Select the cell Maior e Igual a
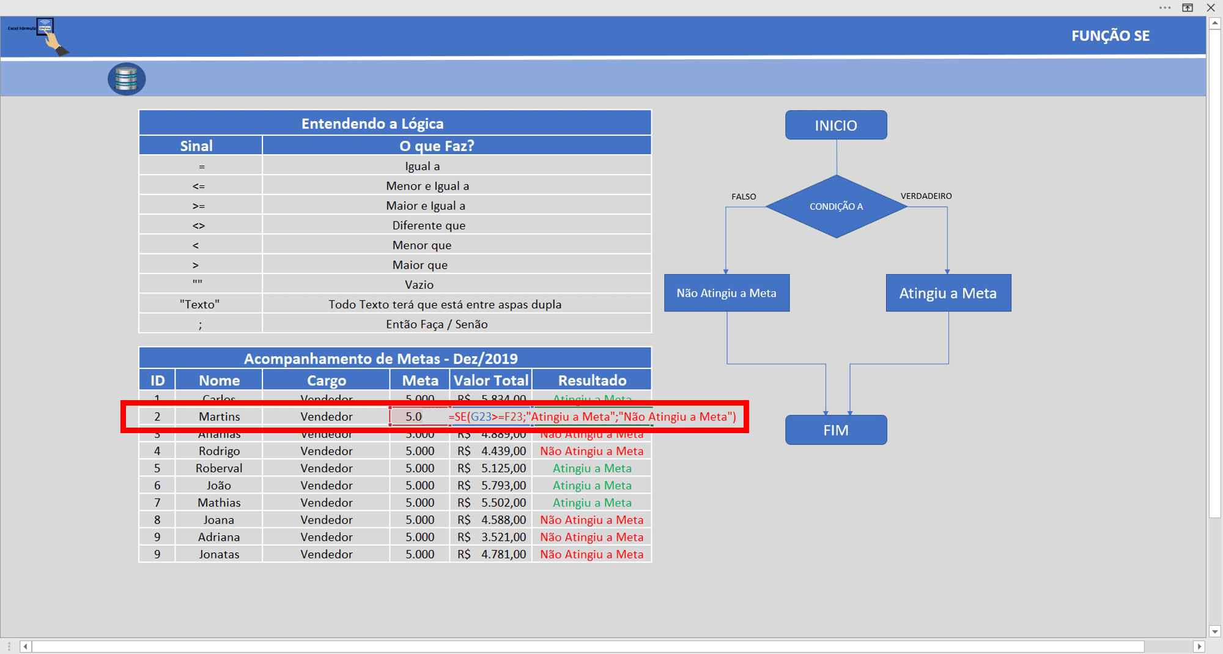 [x=457, y=205]
